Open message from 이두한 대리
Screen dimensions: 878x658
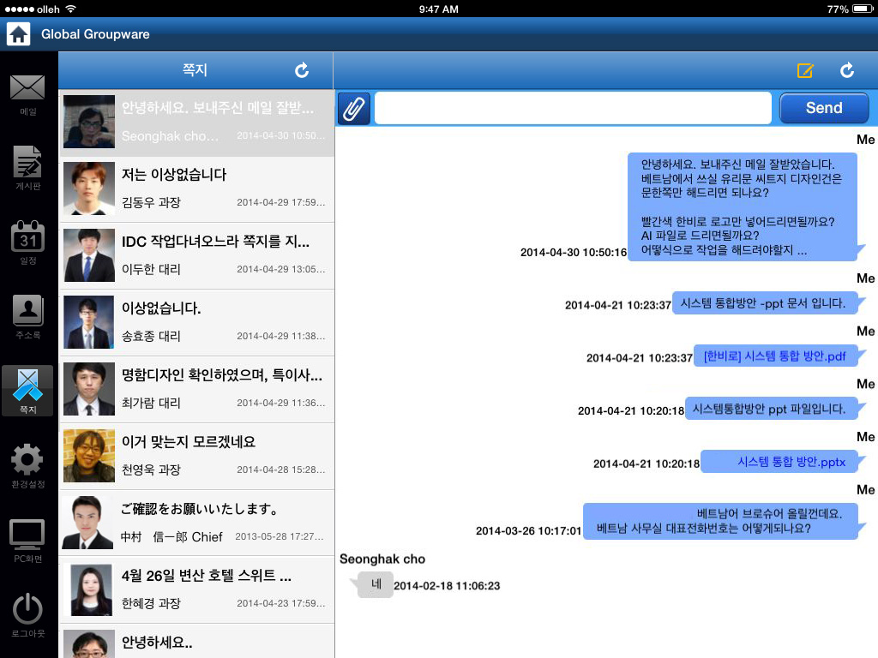coord(196,255)
